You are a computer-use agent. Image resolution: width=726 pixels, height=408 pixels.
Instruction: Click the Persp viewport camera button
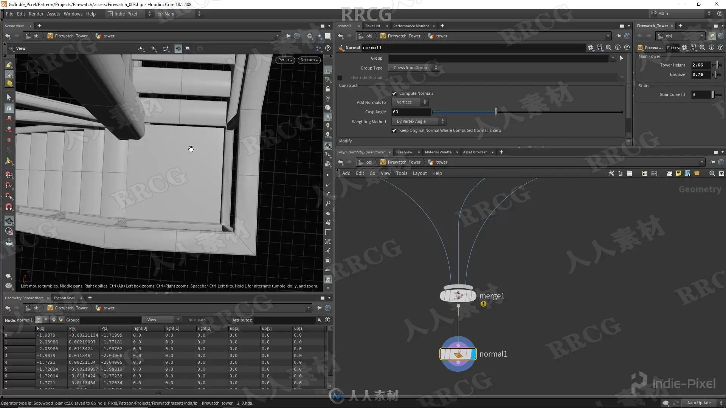pos(285,60)
